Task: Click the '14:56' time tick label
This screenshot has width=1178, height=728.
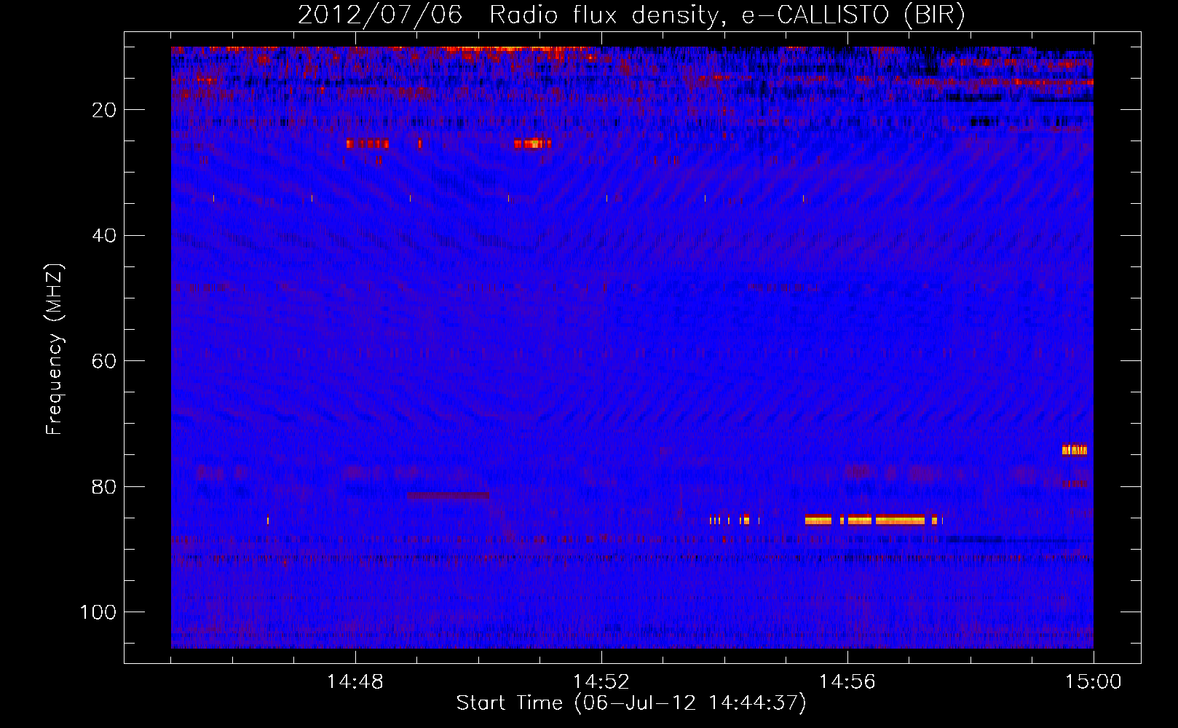Action: coord(847,682)
